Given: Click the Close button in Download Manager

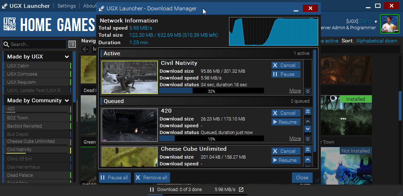Looking at the screenshot, I should coord(302,177).
